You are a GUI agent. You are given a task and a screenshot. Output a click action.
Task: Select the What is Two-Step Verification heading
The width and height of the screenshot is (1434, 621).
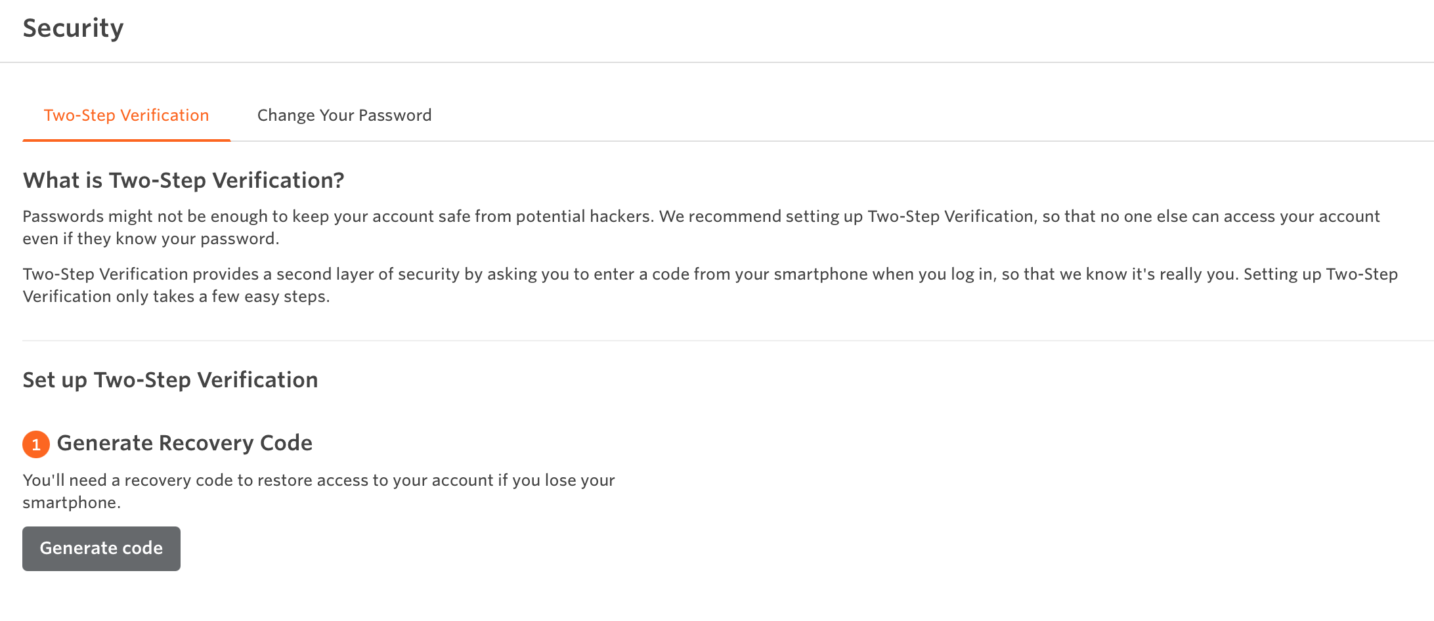[x=183, y=179]
